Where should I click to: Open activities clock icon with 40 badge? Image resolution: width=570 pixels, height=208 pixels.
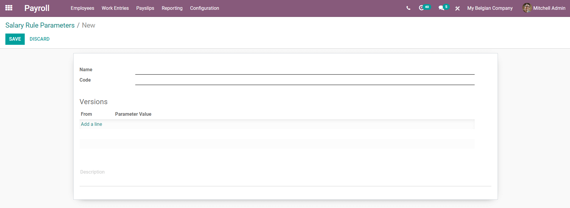point(424,8)
